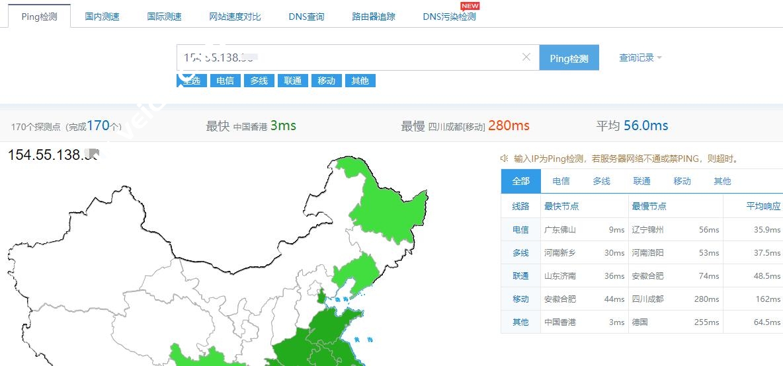Clear the IP input with the X icon
The height and width of the screenshot is (366, 783).
point(526,57)
